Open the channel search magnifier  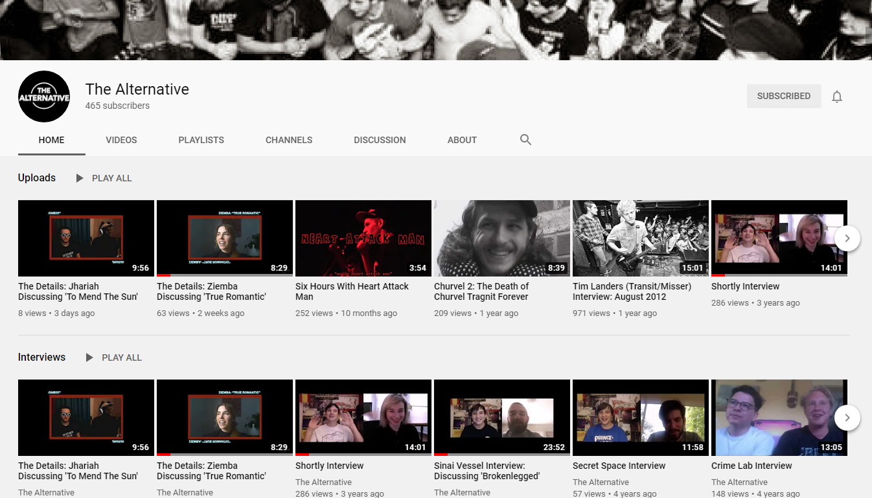pyautogui.click(x=525, y=139)
